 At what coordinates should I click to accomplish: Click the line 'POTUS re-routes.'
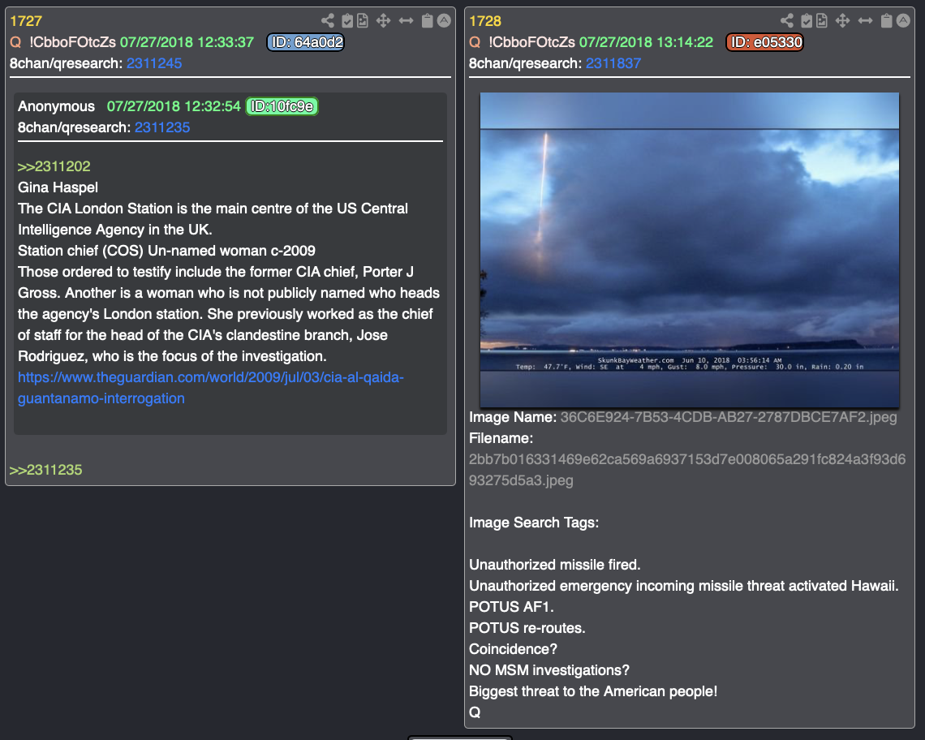(x=527, y=628)
